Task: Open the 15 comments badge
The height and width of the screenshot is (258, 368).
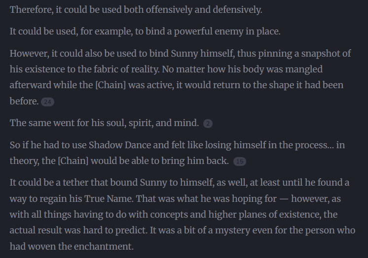Action: pyautogui.click(x=239, y=161)
